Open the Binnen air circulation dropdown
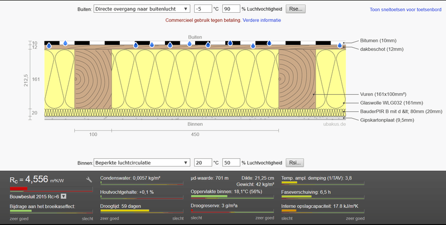 (x=141, y=163)
